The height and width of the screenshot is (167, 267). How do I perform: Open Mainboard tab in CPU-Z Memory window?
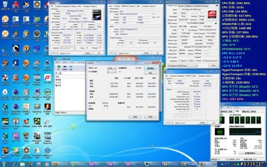tap(181, 76)
